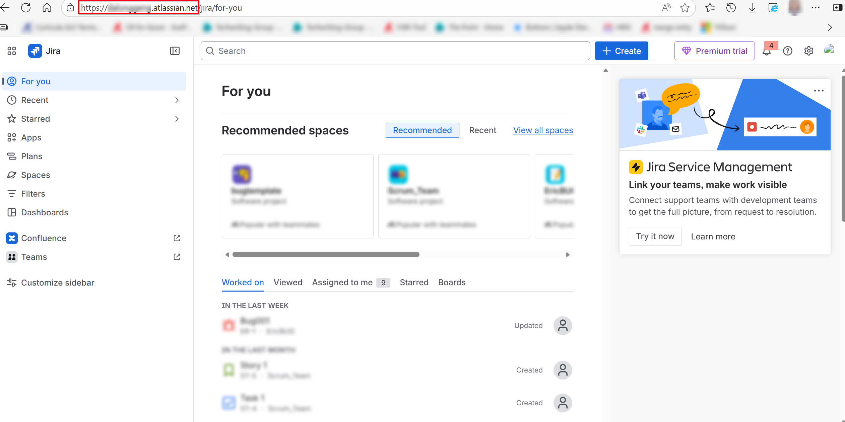The width and height of the screenshot is (845, 422).
Task: Open the Atlassian app switcher grid icon
Action: click(x=11, y=51)
